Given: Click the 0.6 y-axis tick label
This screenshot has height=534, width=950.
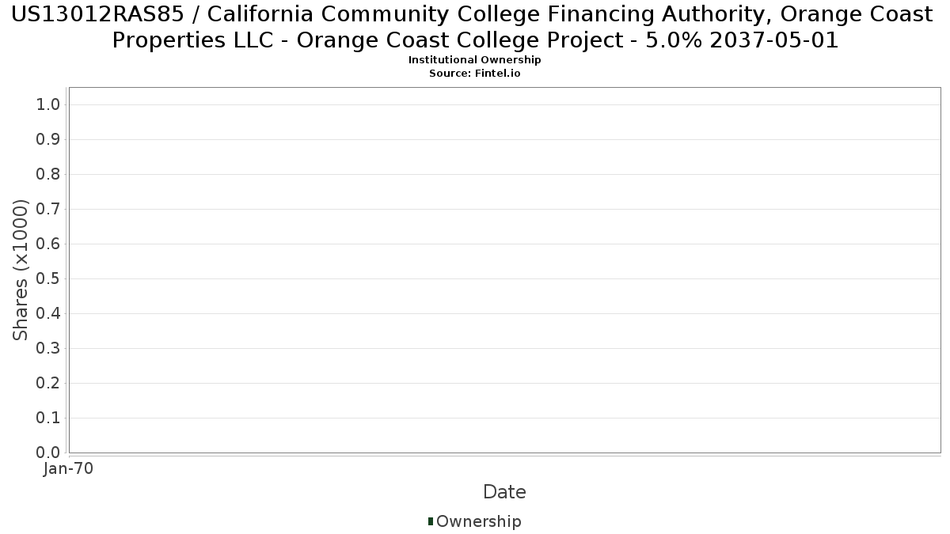Looking at the screenshot, I should click(x=49, y=244).
